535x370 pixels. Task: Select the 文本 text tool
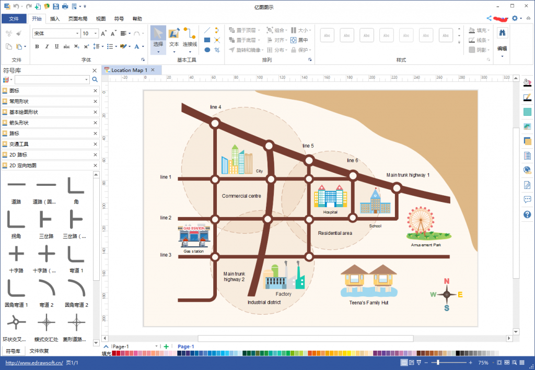pyautogui.click(x=174, y=40)
